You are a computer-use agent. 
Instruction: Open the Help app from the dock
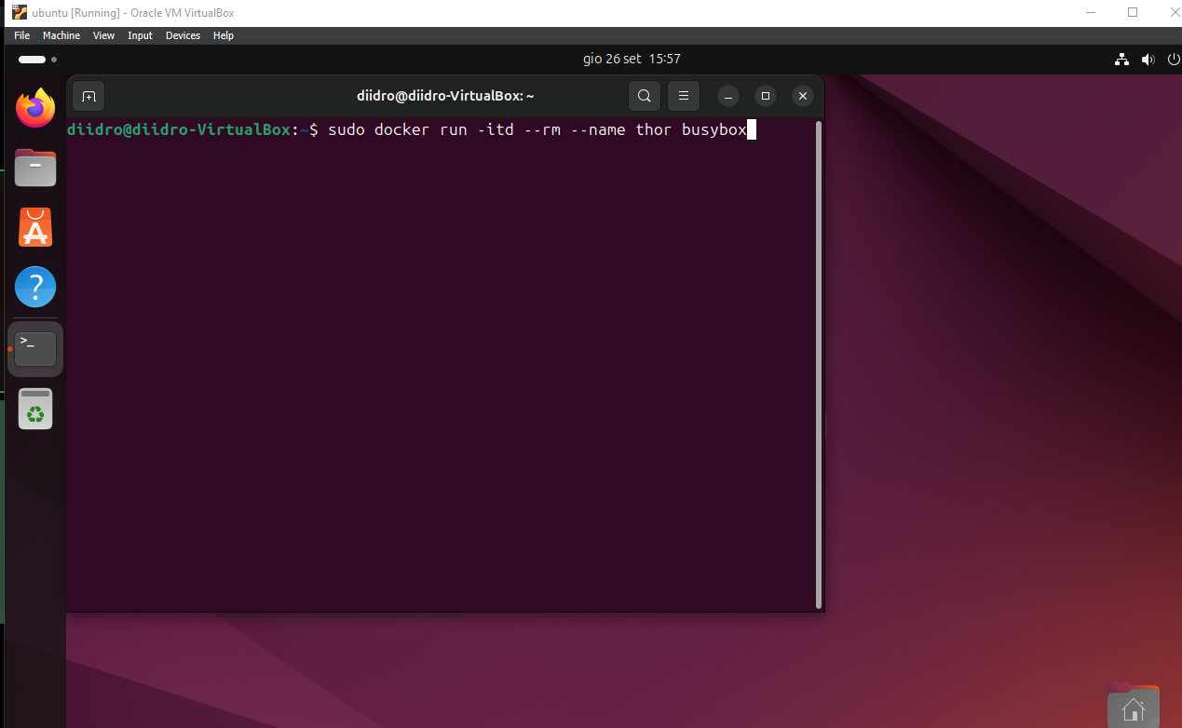[34, 287]
